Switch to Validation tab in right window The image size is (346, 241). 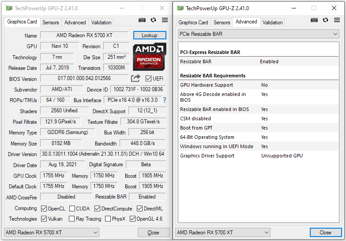273,22
